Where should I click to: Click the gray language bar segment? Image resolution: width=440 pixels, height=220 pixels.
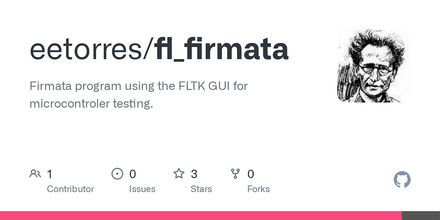pyautogui.click(x=421, y=216)
